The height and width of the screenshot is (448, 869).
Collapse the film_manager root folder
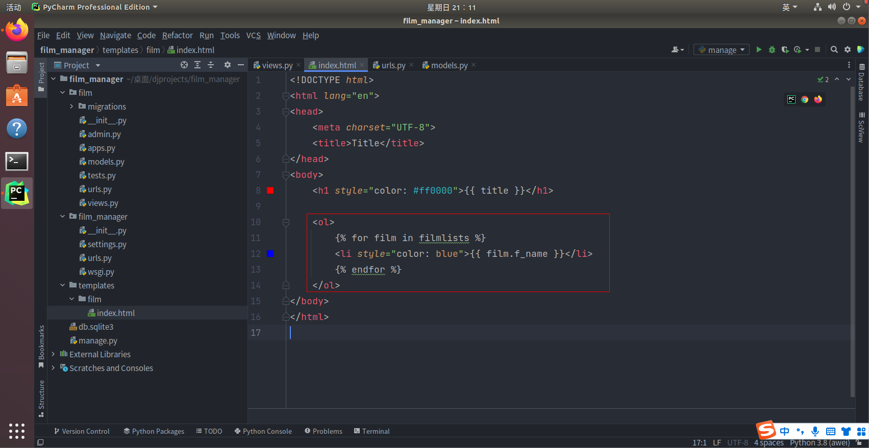coord(53,78)
